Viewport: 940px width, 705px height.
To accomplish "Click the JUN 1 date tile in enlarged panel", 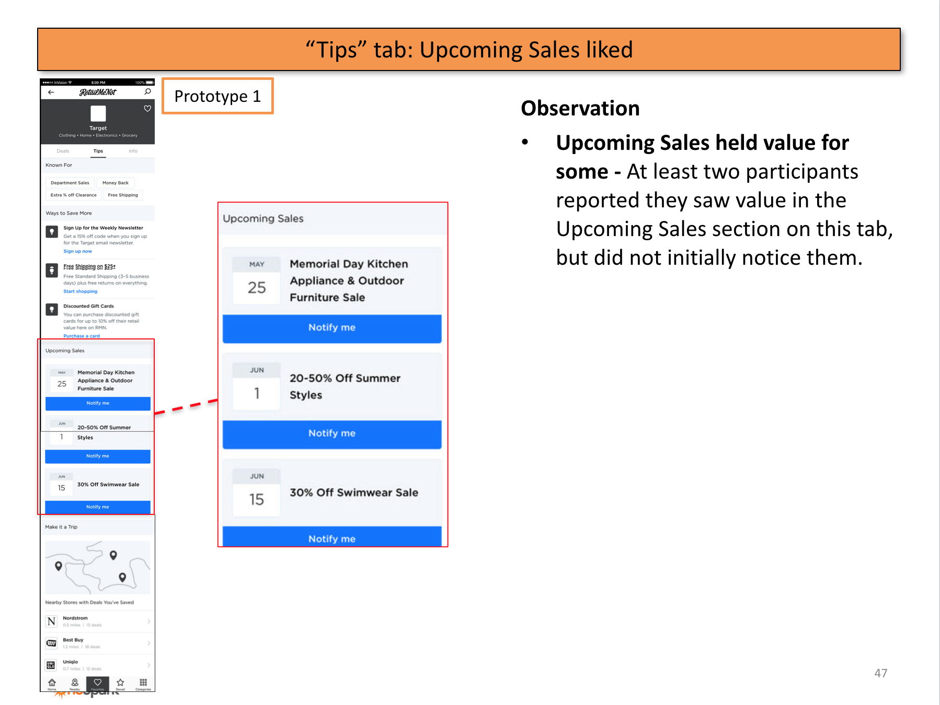I will tap(257, 386).
